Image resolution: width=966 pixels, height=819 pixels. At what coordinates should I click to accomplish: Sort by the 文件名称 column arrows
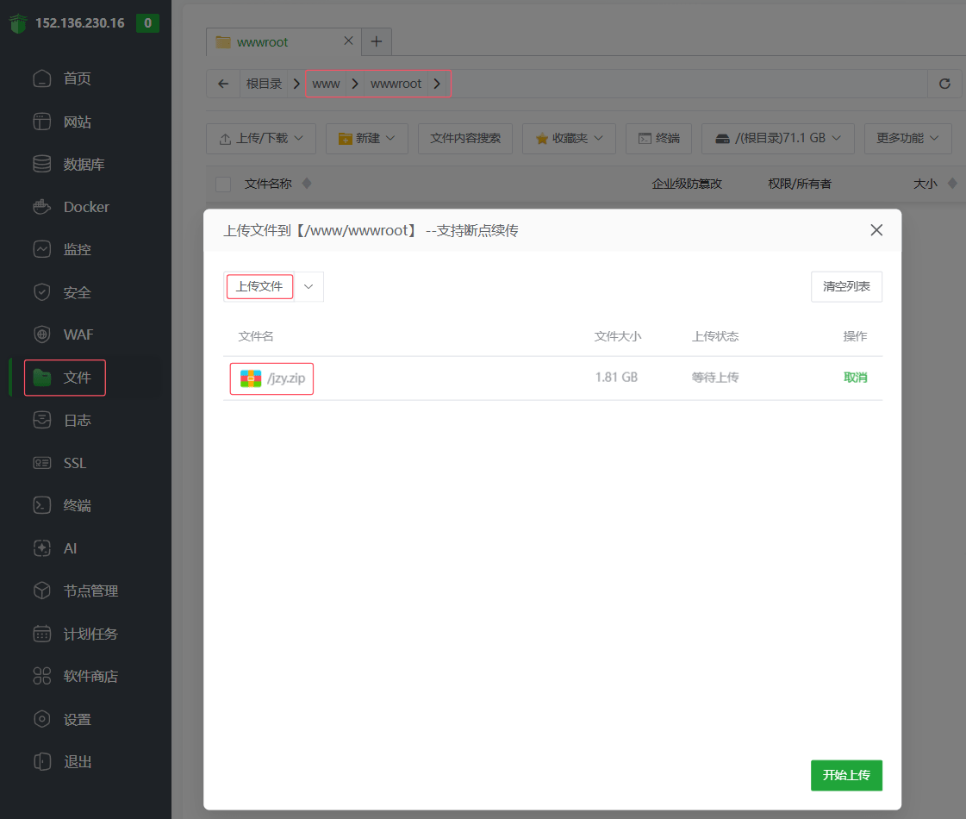(x=307, y=183)
